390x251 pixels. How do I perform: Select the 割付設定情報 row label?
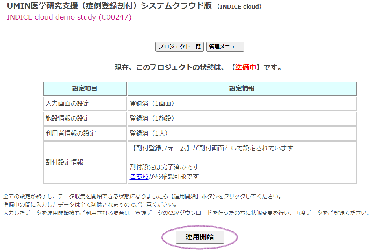click(x=65, y=162)
